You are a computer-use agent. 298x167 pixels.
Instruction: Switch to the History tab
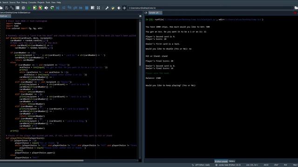point(232,161)
